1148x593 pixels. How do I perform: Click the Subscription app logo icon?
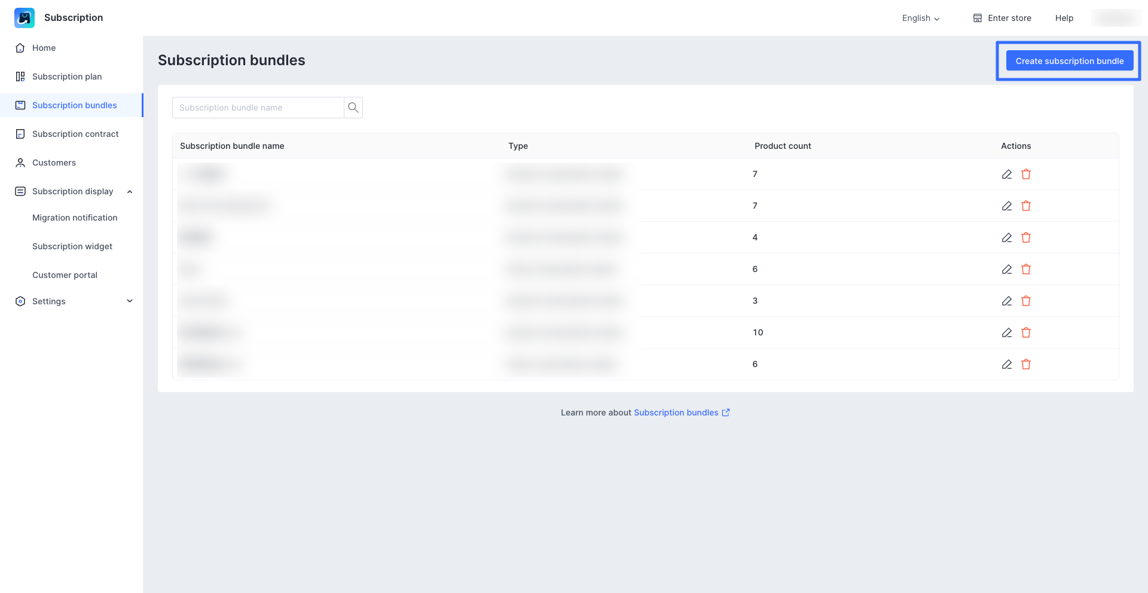click(25, 18)
